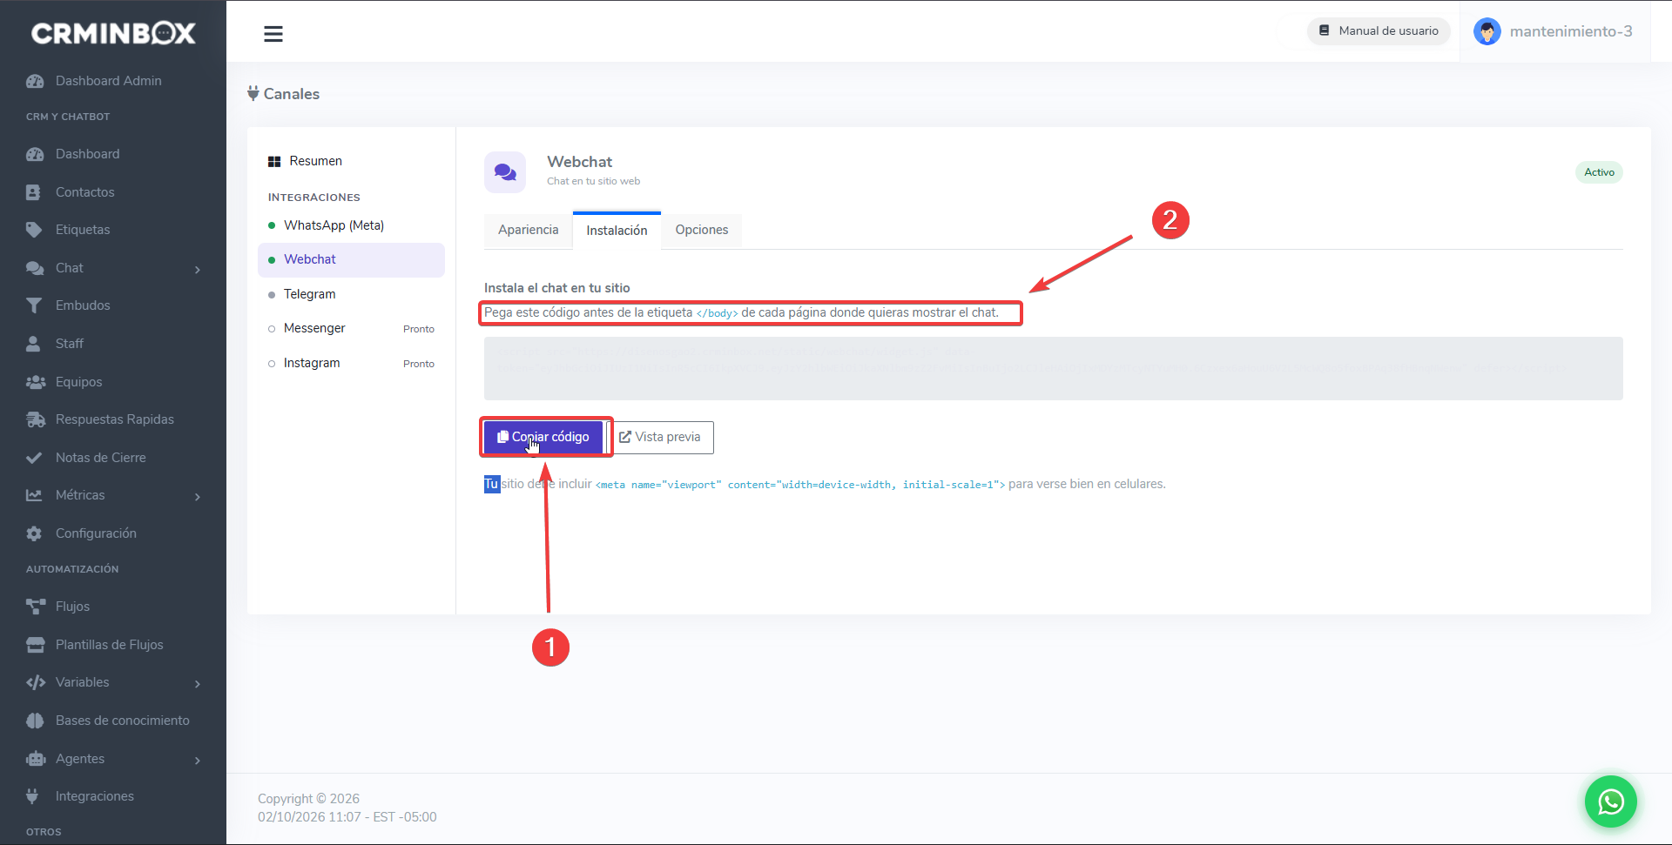Select the Webchat integration

tap(351, 259)
